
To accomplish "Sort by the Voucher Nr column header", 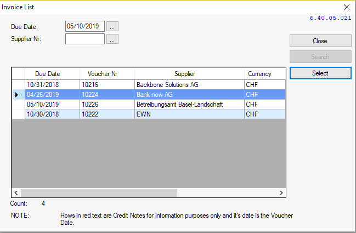I will pos(107,74).
